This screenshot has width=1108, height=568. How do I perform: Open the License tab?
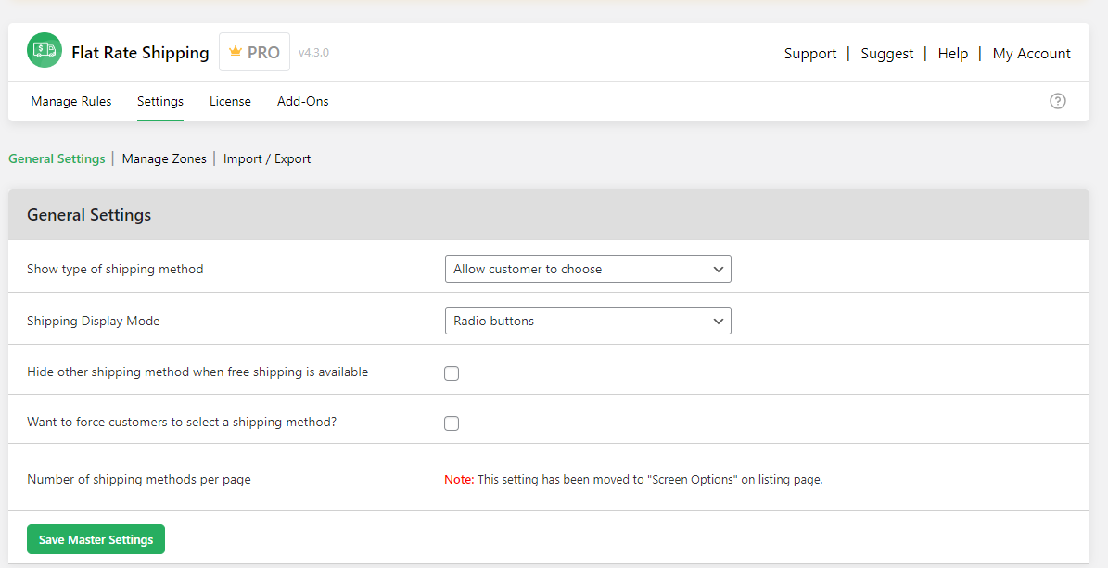pos(230,101)
